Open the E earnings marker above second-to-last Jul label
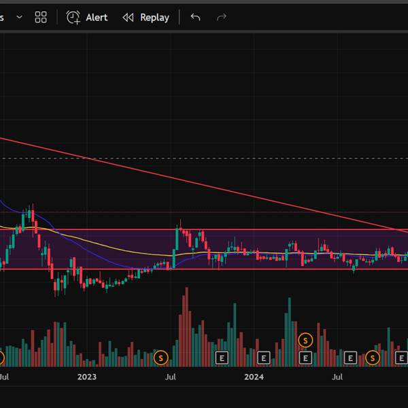 350,358
